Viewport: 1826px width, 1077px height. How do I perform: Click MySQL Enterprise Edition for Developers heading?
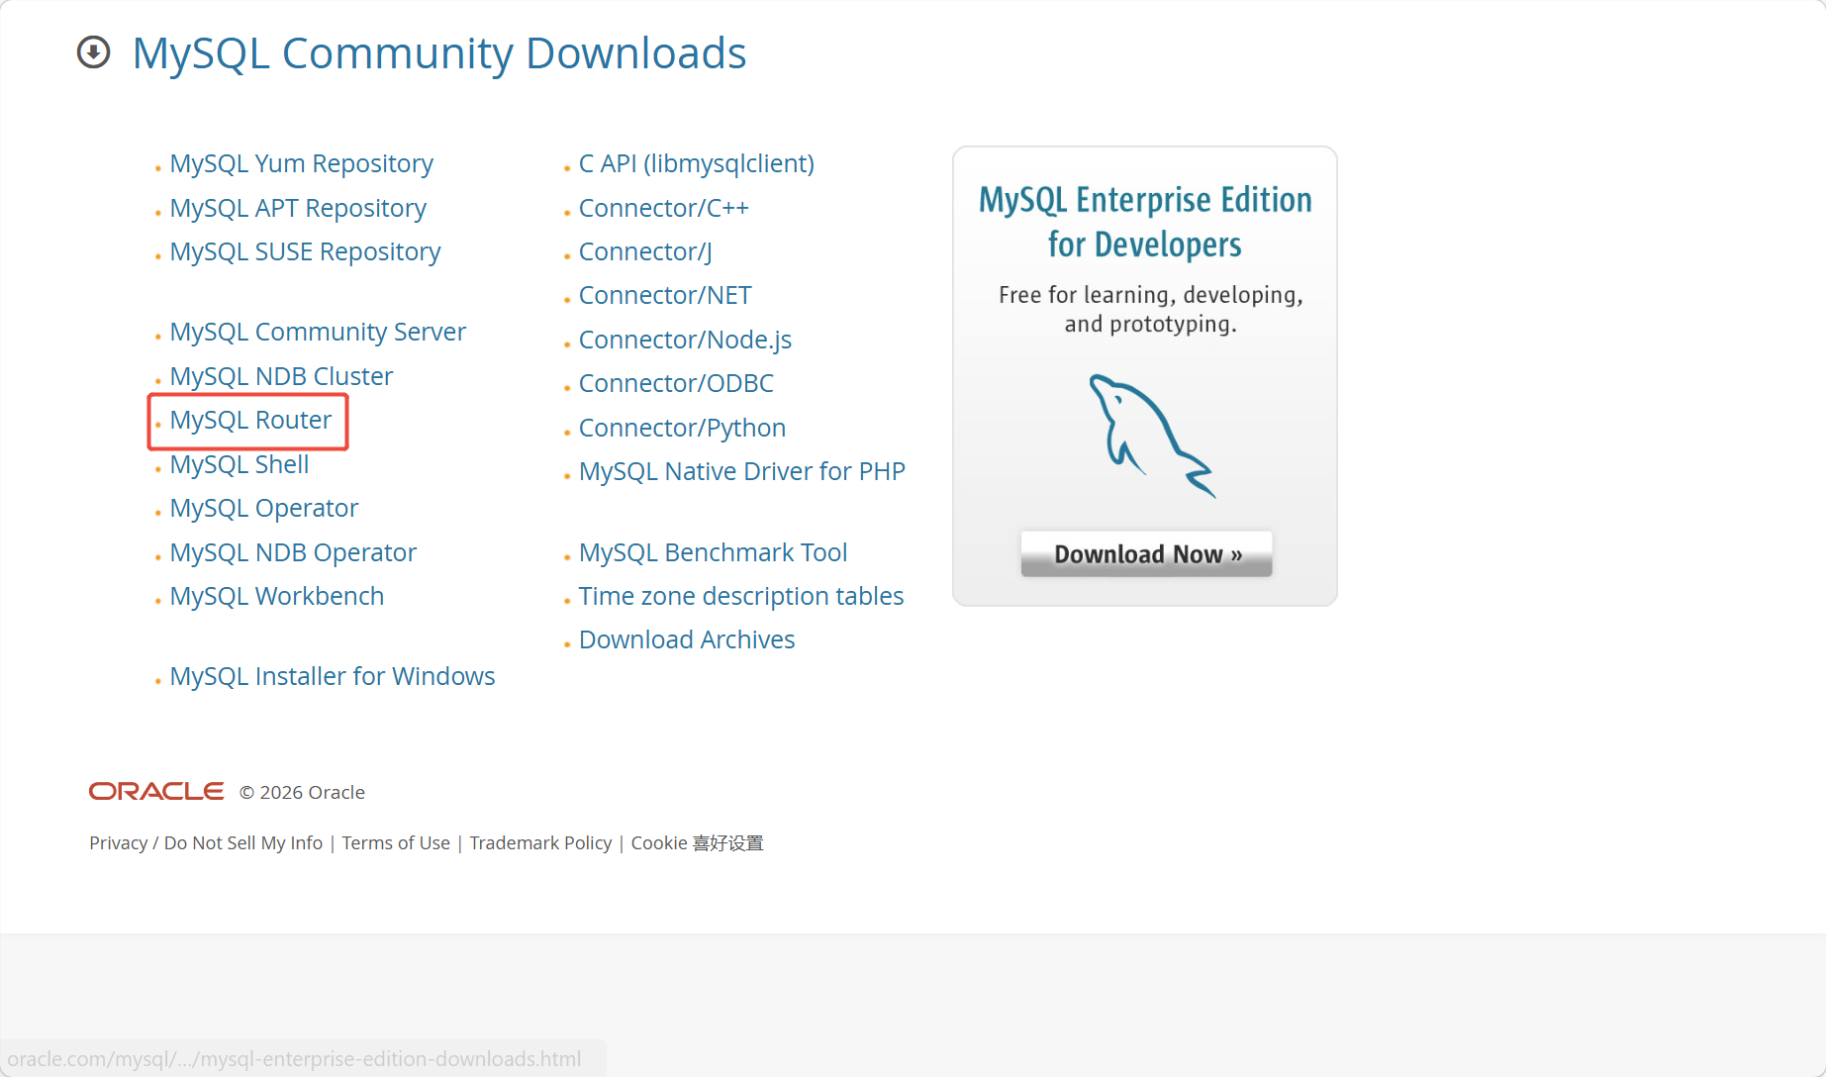coord(1145,222)
